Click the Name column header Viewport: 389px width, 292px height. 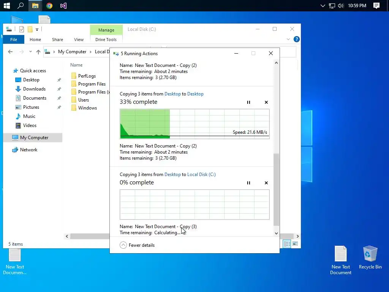click(76, 65)
